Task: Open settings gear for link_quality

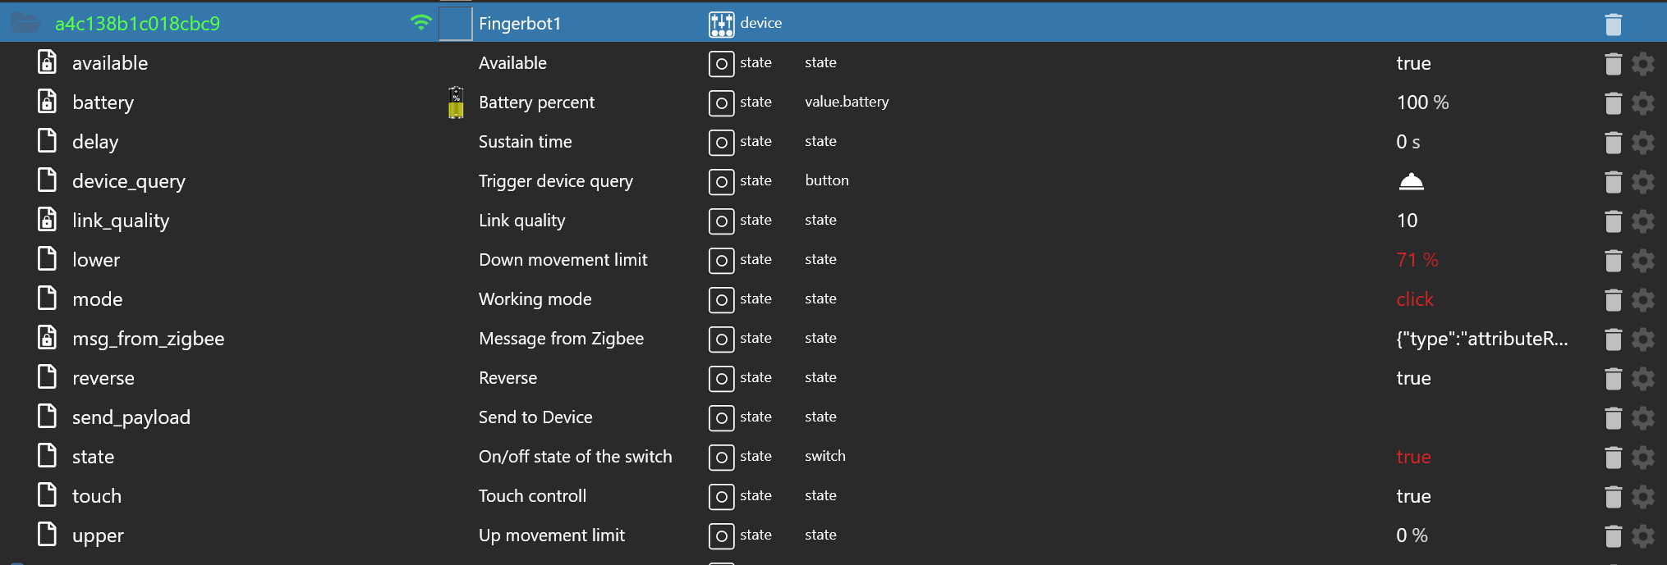Action: tap(1642, 221)
